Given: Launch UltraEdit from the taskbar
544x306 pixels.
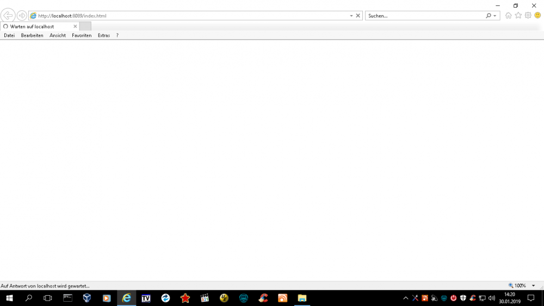Looking at the screenshot, I should click(x=224, y=298).
